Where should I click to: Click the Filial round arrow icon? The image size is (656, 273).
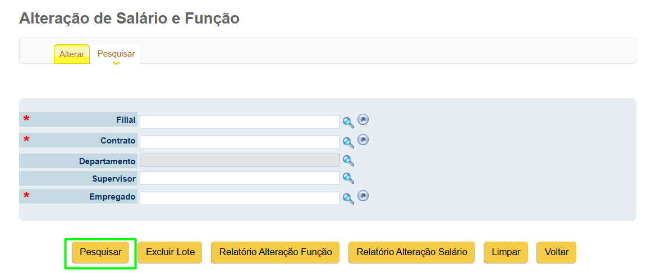coord(363,120)
